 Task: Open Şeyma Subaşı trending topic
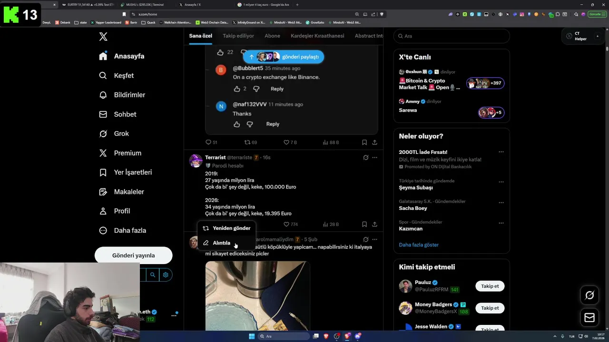tap(415, 188)
